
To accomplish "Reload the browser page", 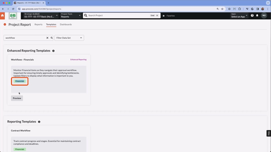I will point(13,9).
